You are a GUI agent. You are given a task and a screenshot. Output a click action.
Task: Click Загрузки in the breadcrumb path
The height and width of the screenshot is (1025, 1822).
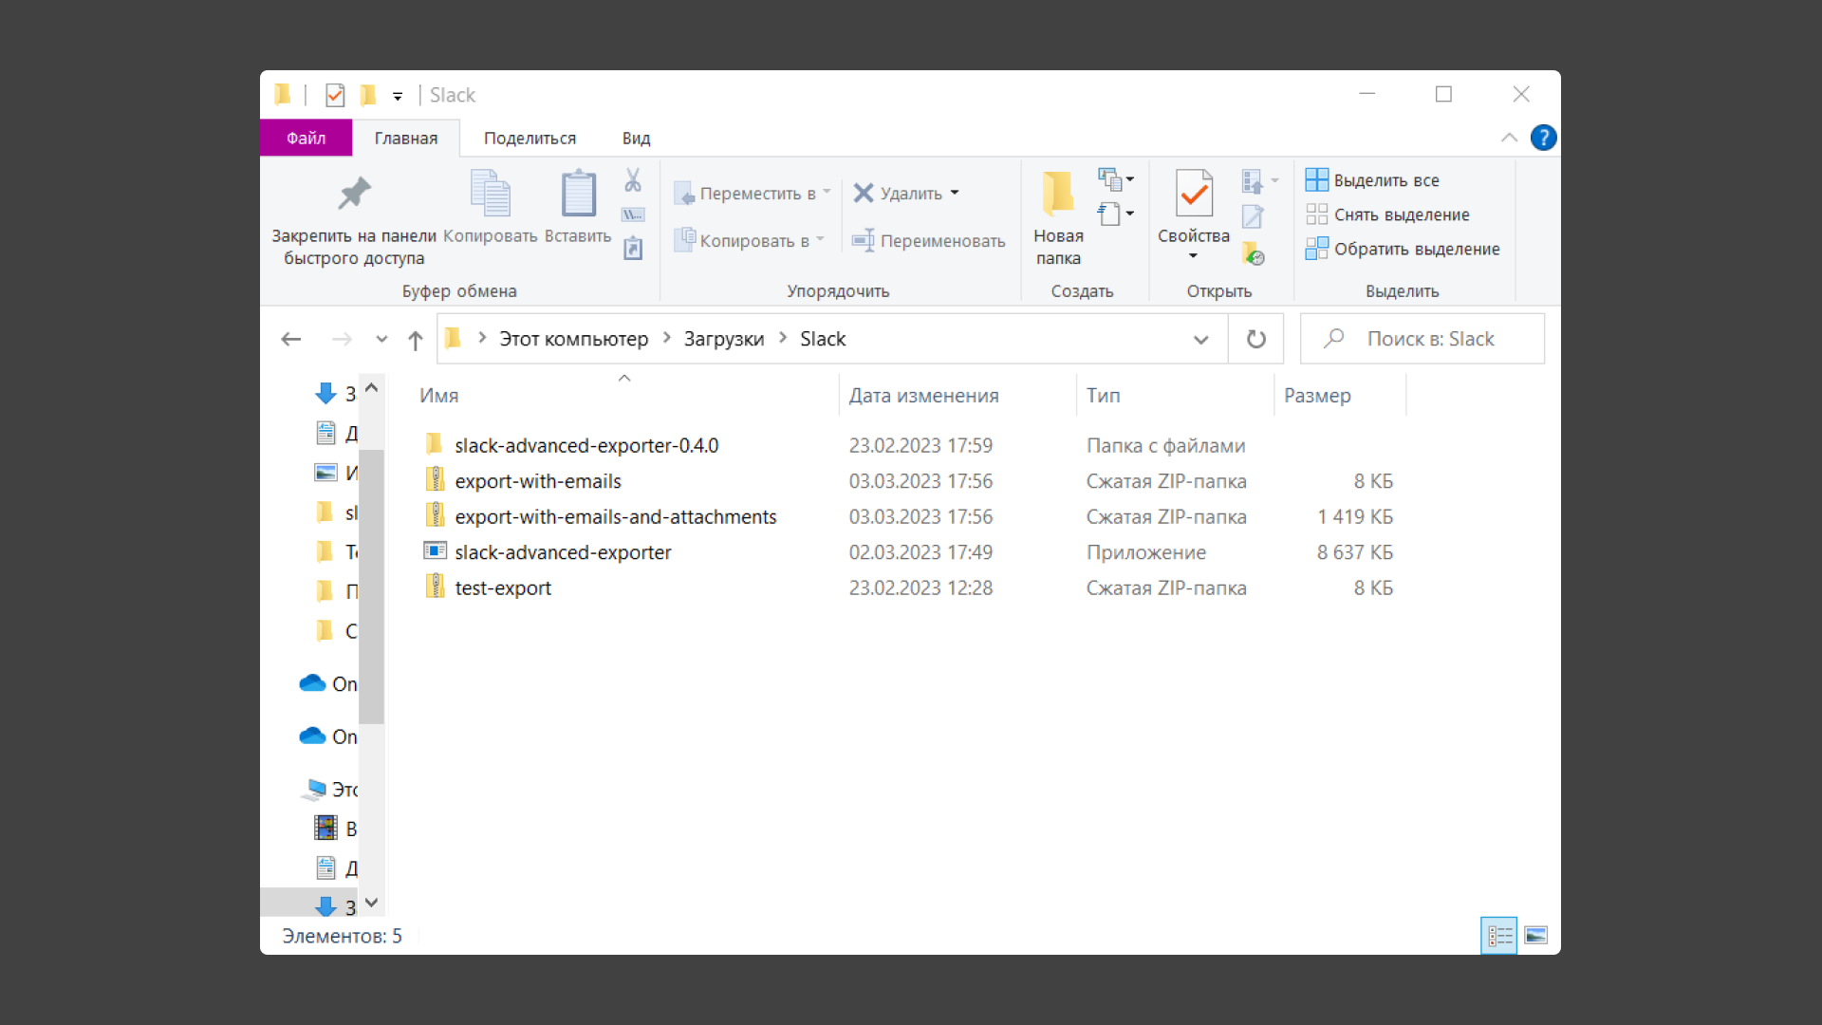click(723, 339)
